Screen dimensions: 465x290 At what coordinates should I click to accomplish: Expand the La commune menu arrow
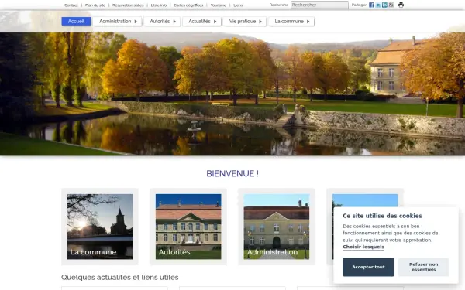308,22
